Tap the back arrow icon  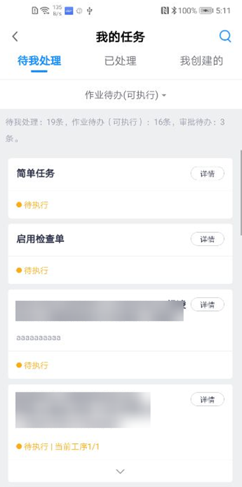tap(15, 37)
